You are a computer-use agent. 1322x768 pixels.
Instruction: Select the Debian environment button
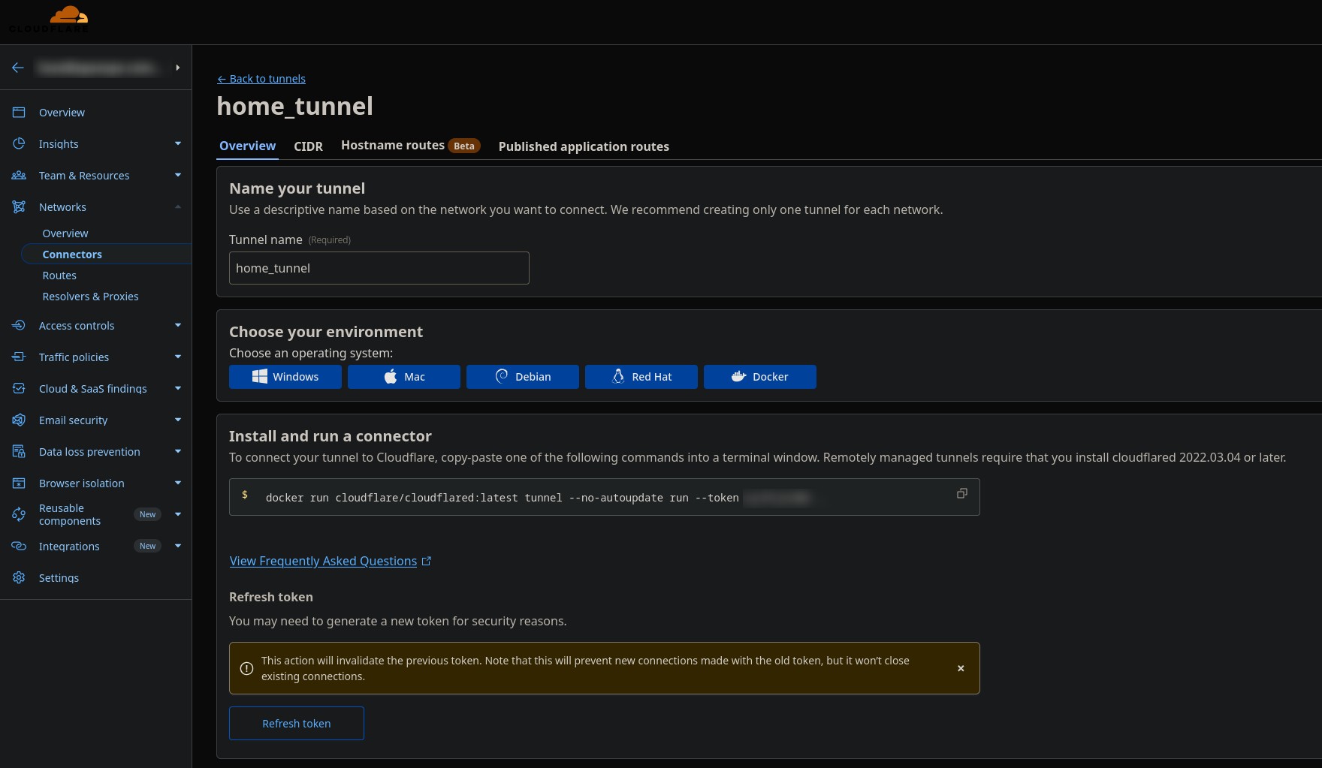(x=523, y=377)
